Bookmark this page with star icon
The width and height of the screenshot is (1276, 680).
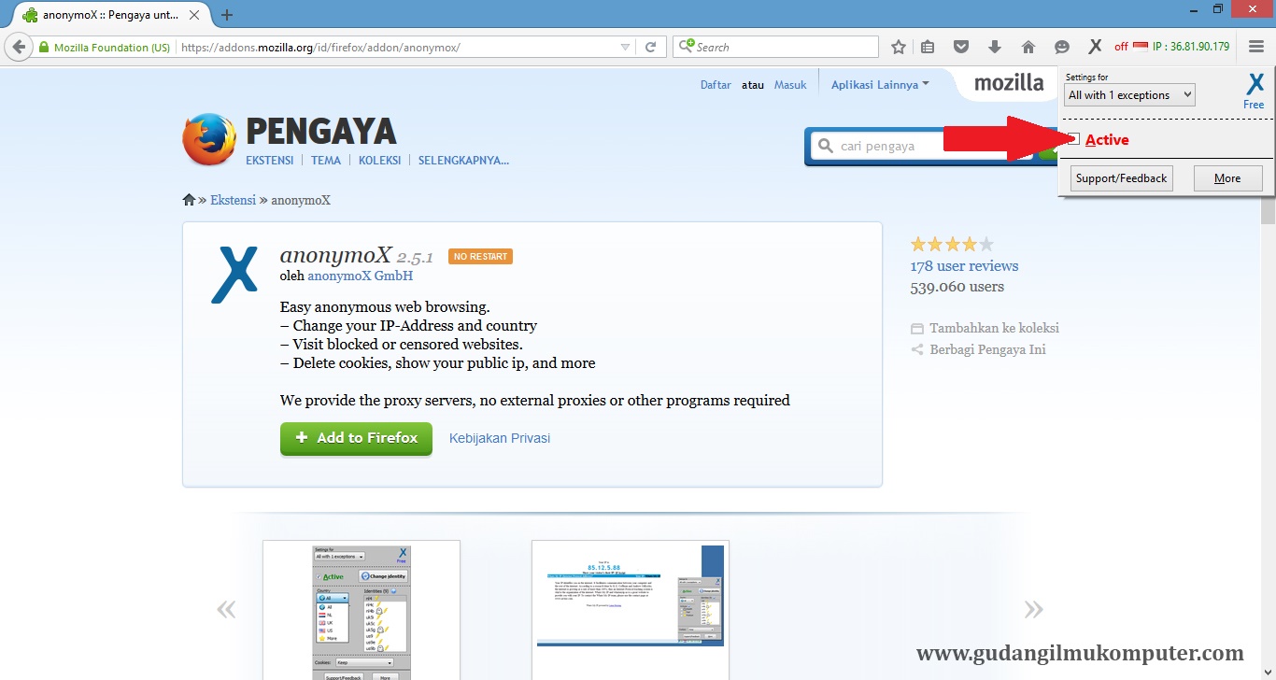tap(899, 47)
